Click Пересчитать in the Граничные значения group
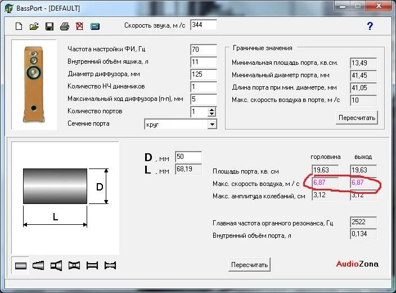 357,118
